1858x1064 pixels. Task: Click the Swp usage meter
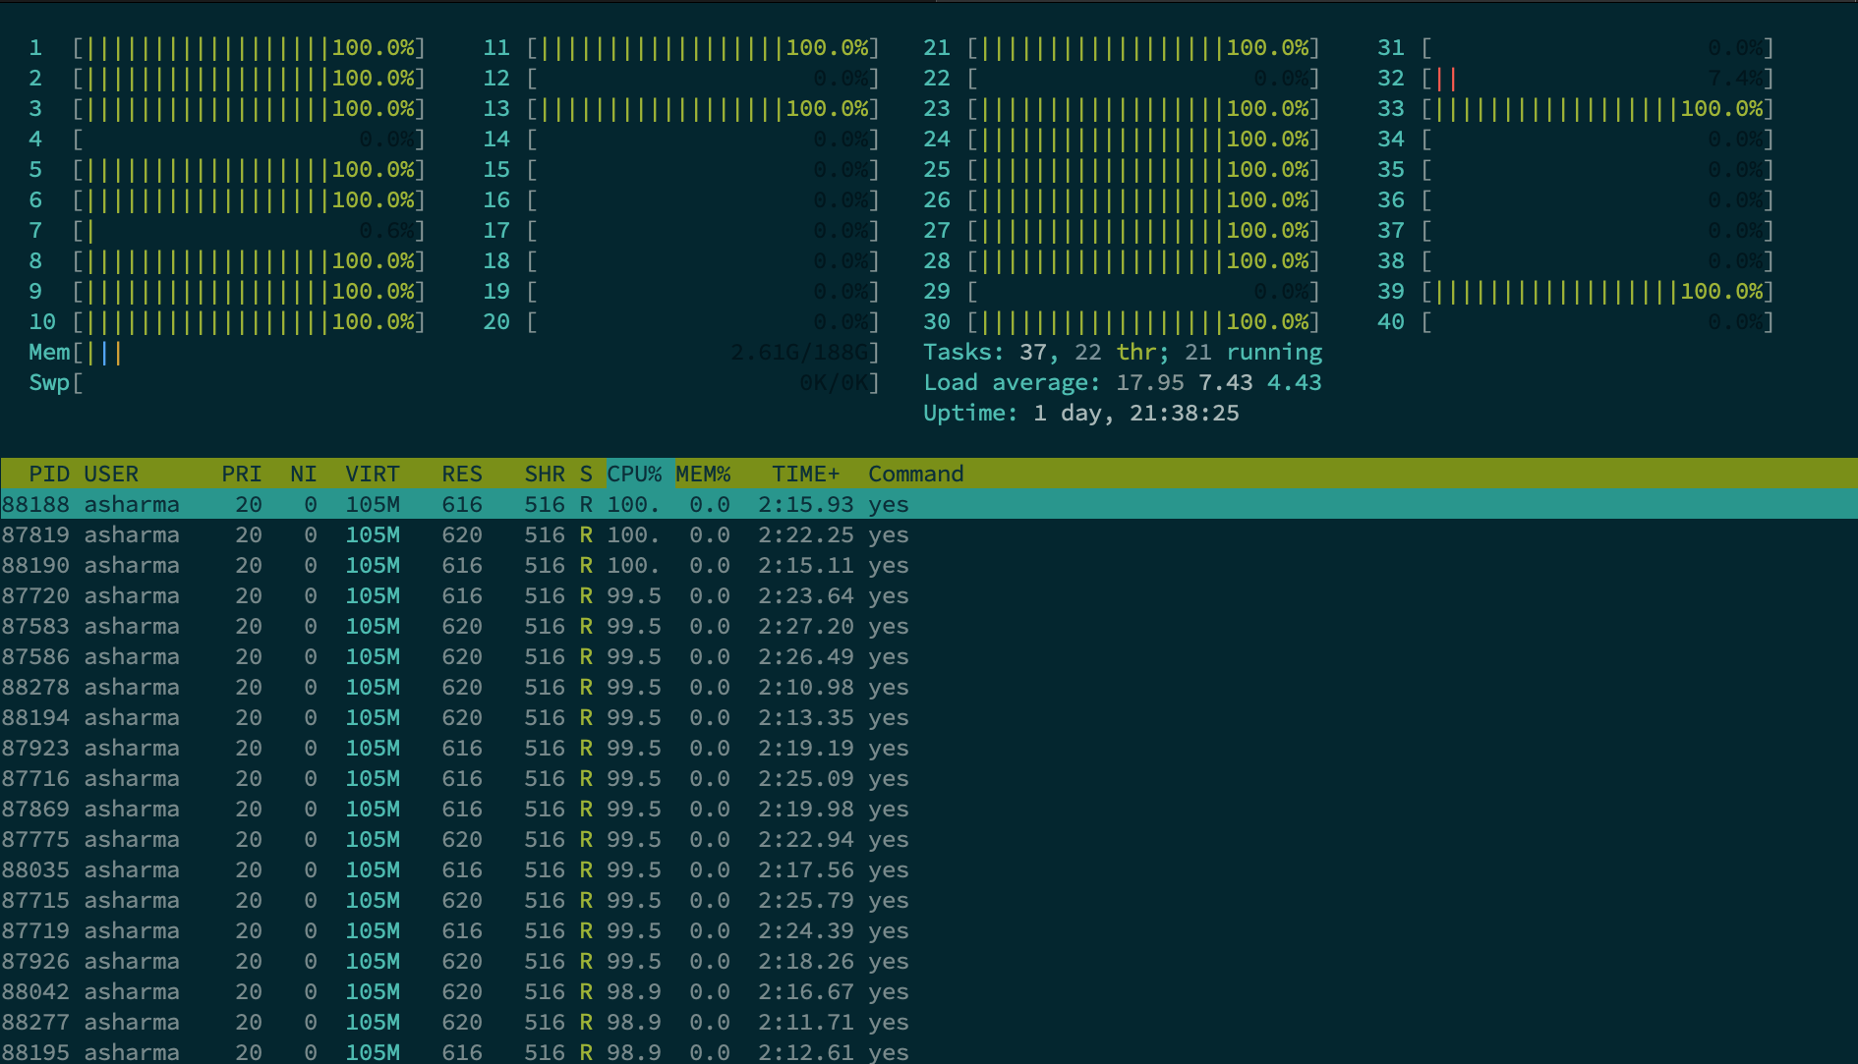coord(454,382)
